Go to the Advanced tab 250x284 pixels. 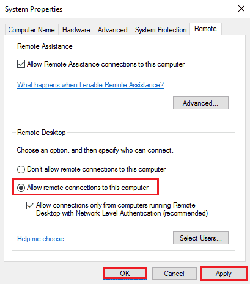click(x=112, y=30)
